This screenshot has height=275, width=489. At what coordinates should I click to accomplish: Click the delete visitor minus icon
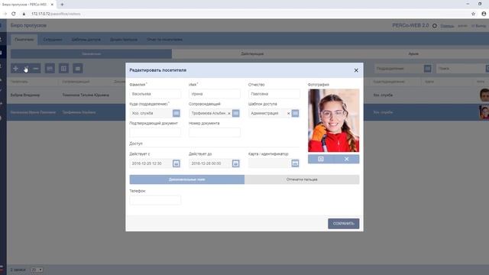(x=36, y=68)
